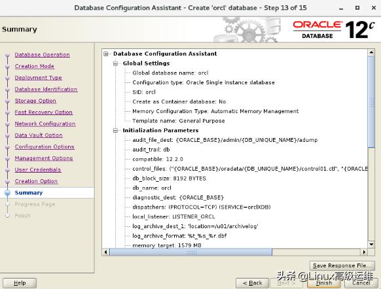Open the Storage Option step

coord(35,101)
